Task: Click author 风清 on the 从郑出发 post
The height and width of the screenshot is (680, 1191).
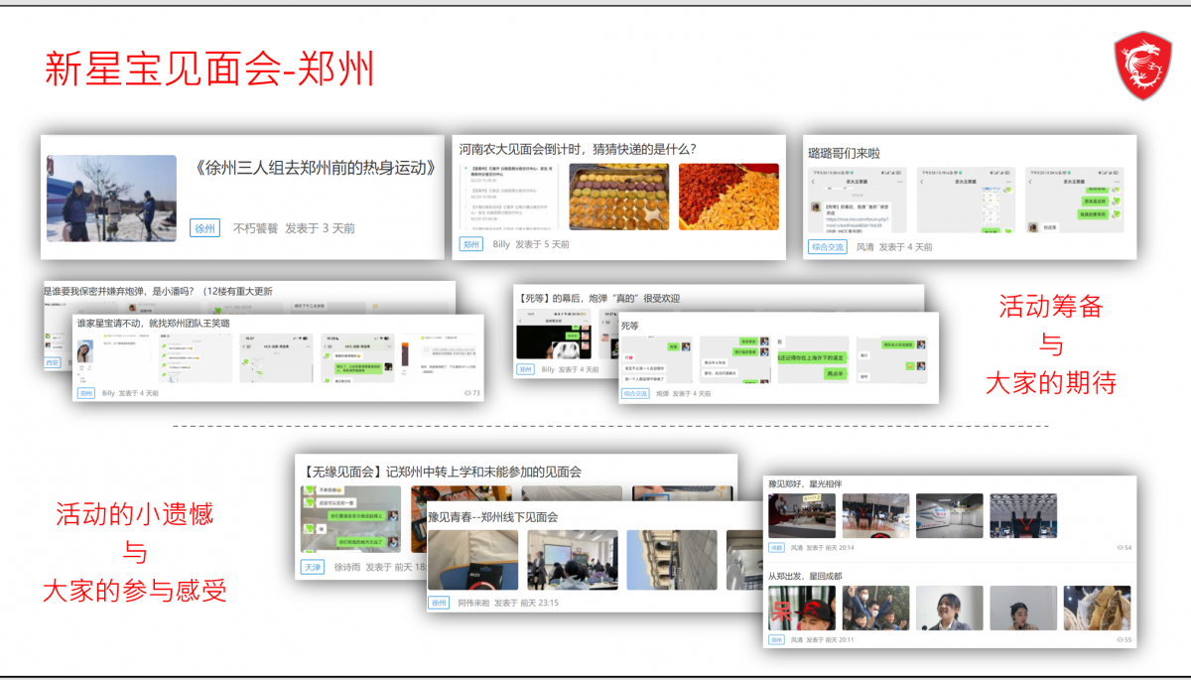Action: click(x=796, y=640)
